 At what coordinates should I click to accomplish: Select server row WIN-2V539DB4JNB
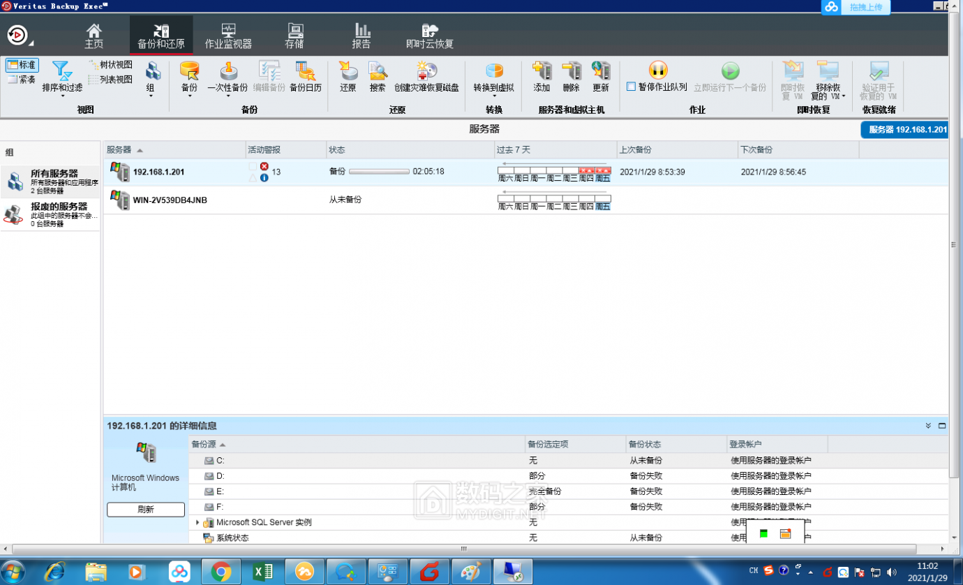(x=525, y=200)
